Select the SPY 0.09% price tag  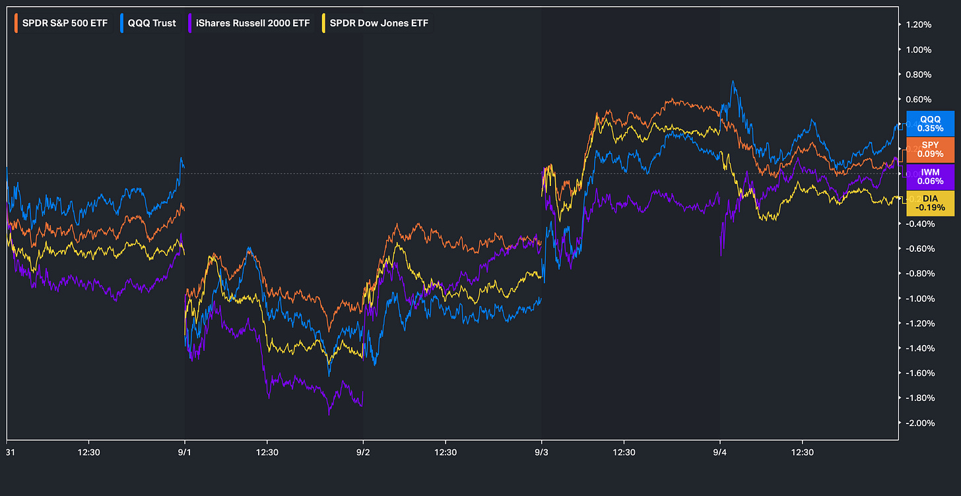click(931, 150)
